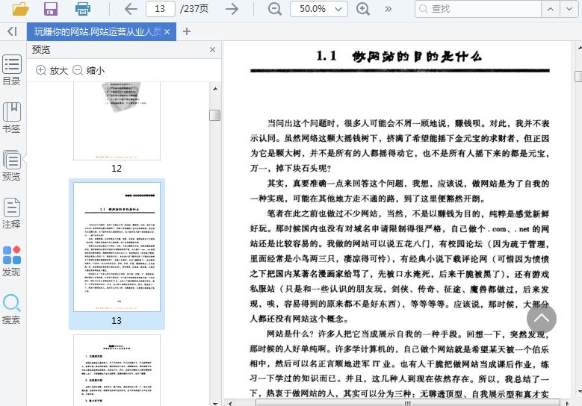Close the 玩赚你的网站 document tab
582x406 pixels.
tap(167, 32)
